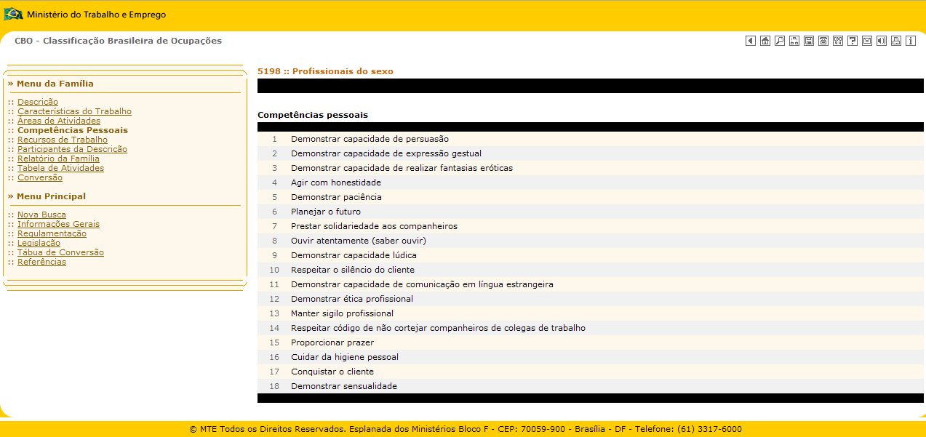Click the Brazil flag logo
This screenshot has height=437, width=926.
[x=13, y=14]
